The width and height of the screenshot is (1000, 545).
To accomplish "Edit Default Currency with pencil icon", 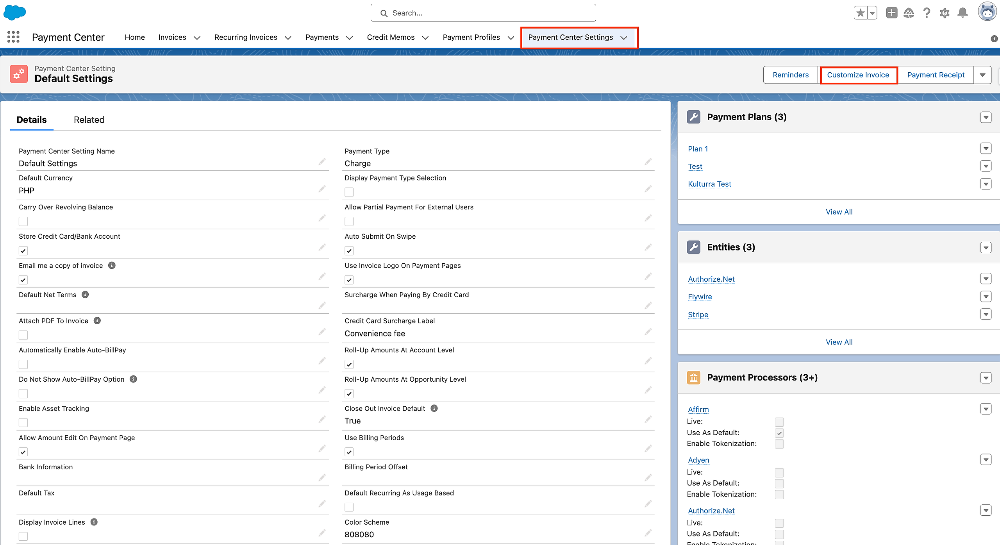I will click(322, 189).
